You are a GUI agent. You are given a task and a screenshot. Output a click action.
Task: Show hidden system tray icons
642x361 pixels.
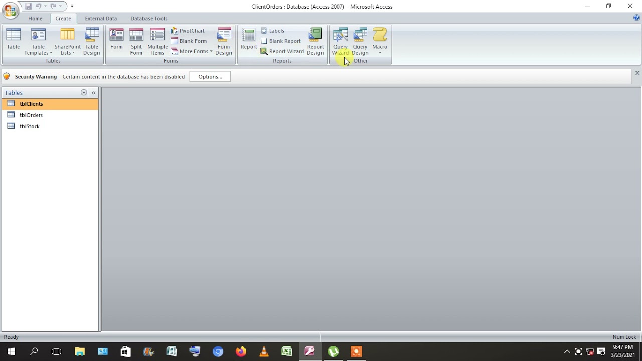567,352
